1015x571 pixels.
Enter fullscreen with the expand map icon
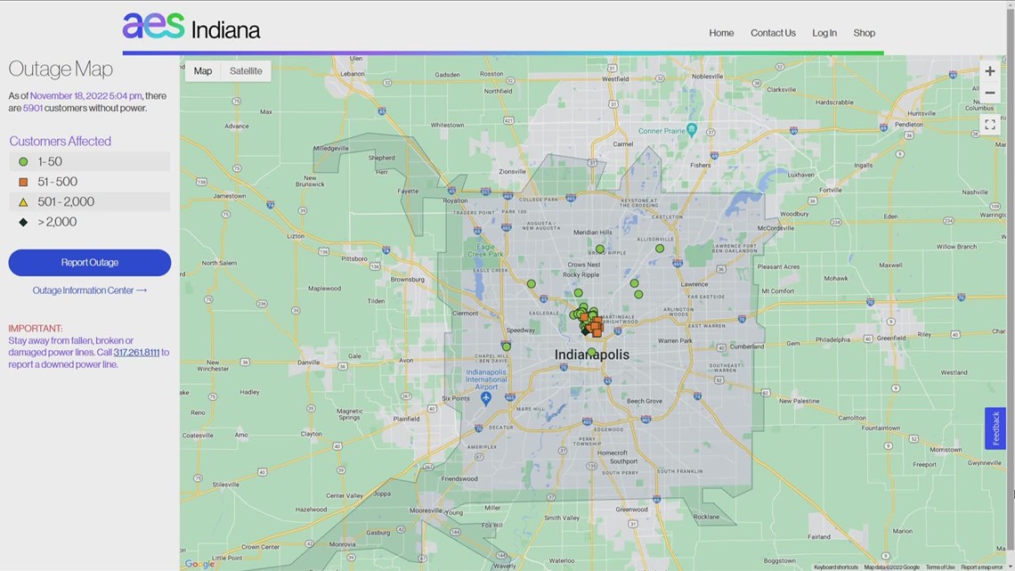(990, 124)
